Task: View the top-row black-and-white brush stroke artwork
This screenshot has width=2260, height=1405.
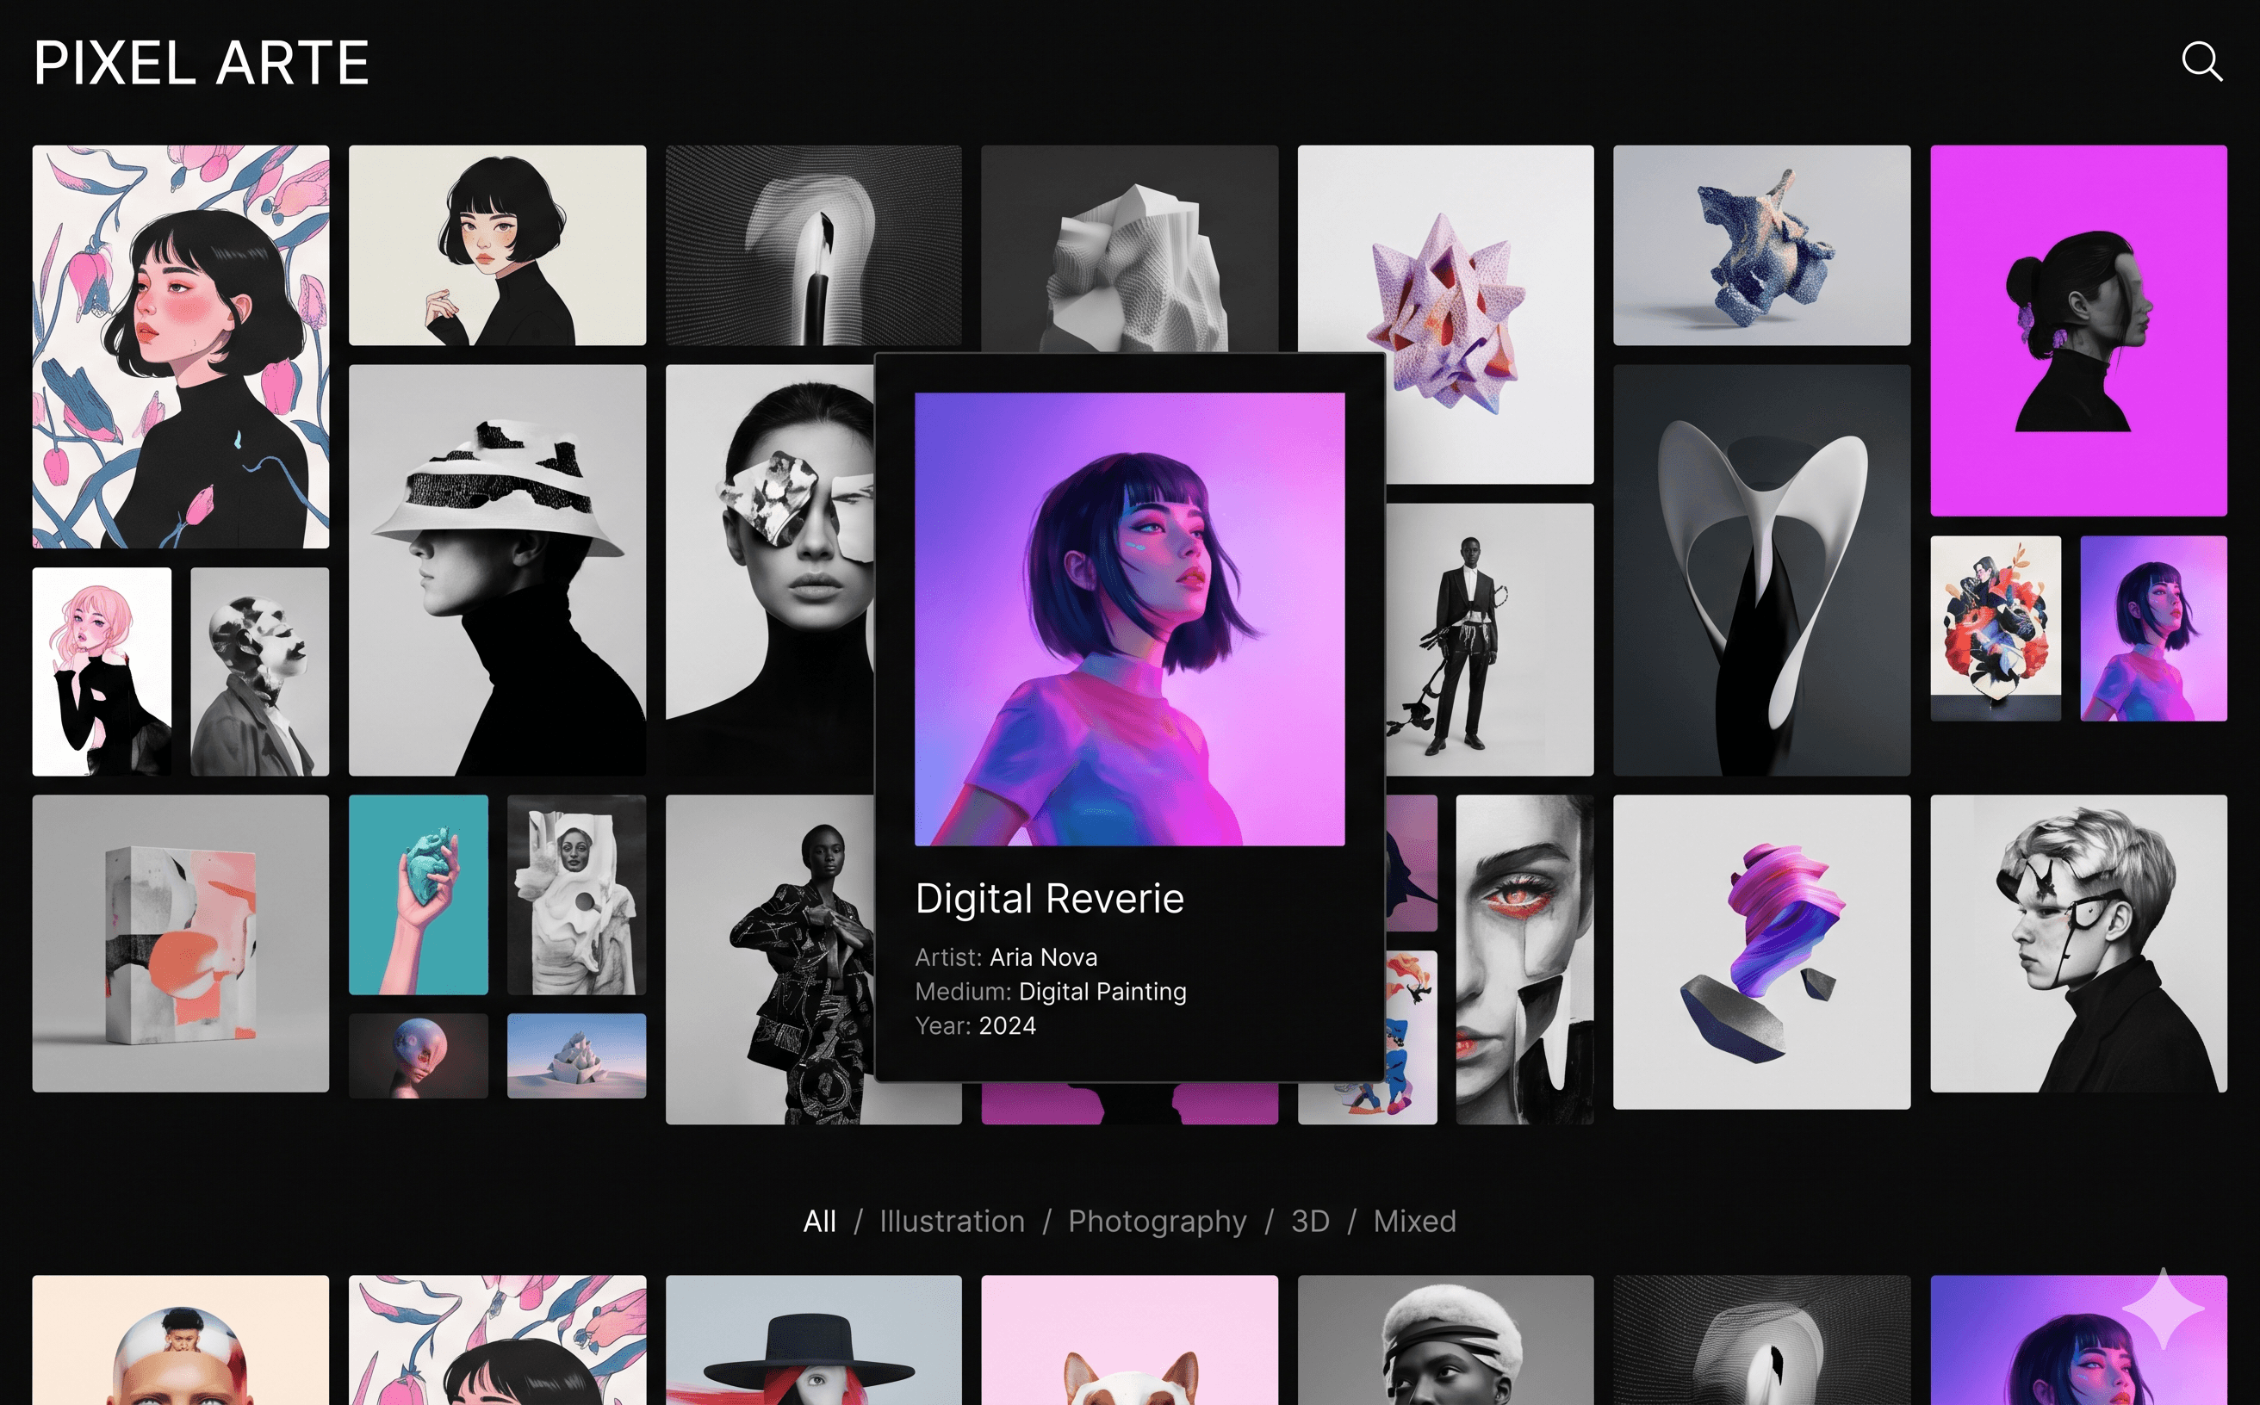Action: pos(813,245)
